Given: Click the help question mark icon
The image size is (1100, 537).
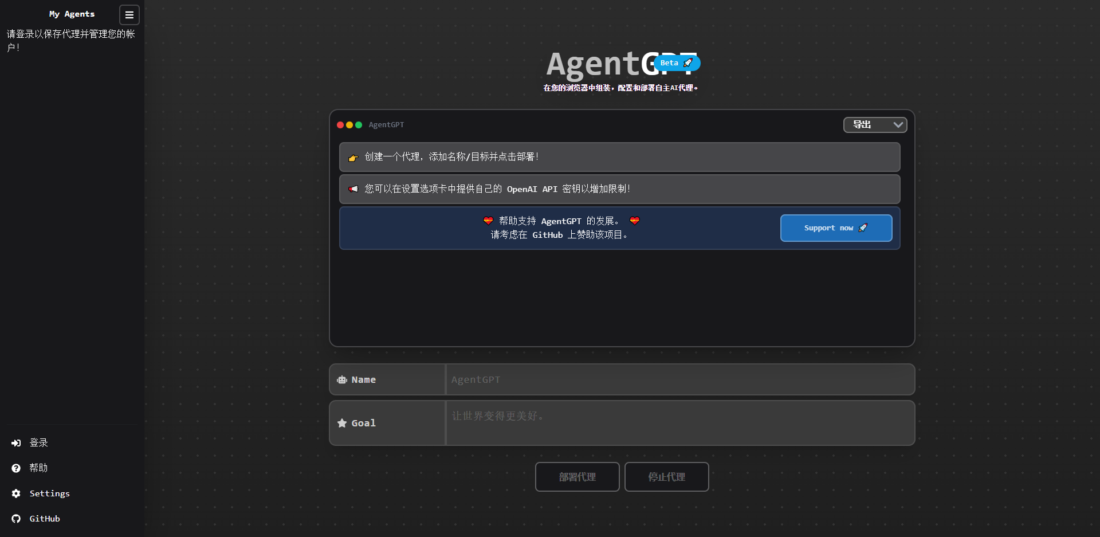Looking at the screenshot, I should (16, 468).
